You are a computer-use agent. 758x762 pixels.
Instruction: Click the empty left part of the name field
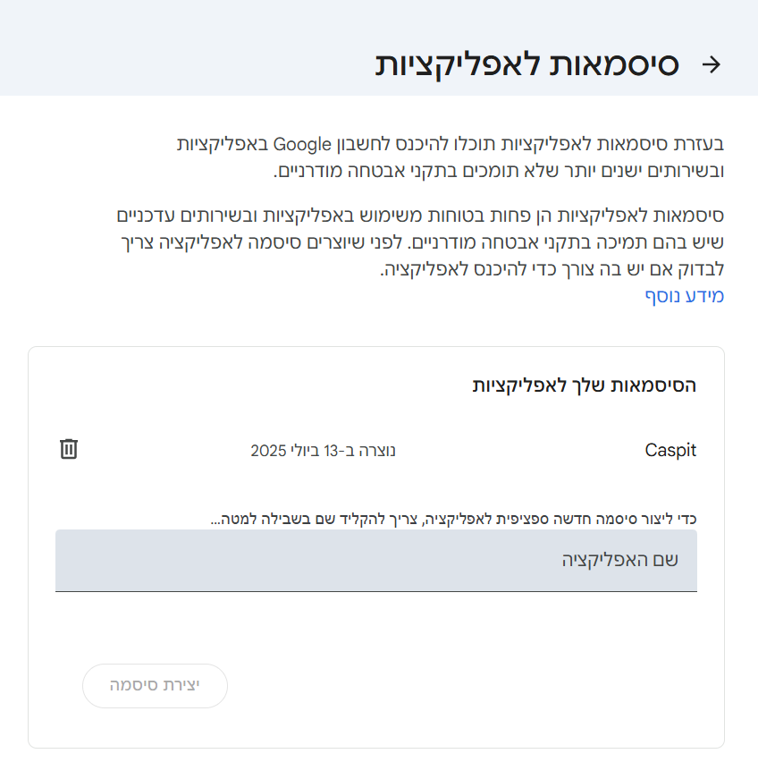[x=179, y=560]
